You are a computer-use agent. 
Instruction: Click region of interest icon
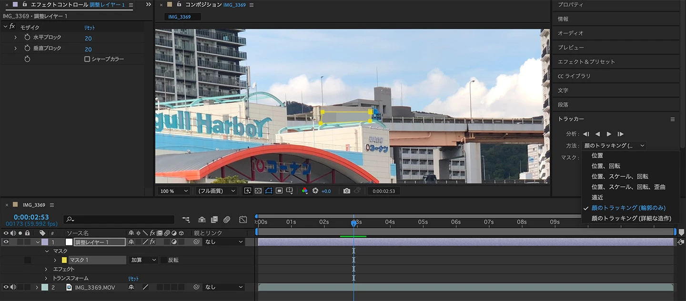pos(279,191)
